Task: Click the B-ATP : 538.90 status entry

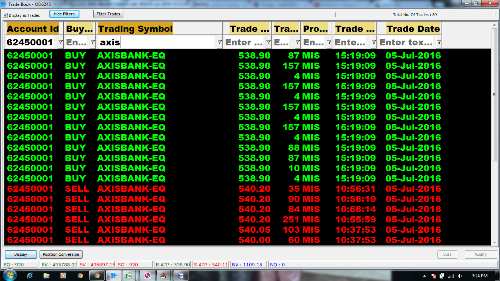Action: [173, 265]
